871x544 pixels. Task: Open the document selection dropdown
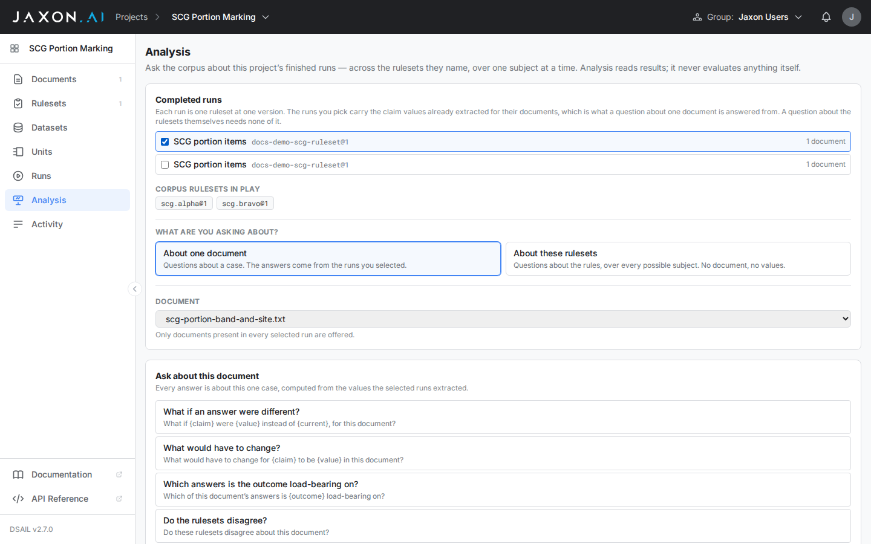(x=503, y=319)
